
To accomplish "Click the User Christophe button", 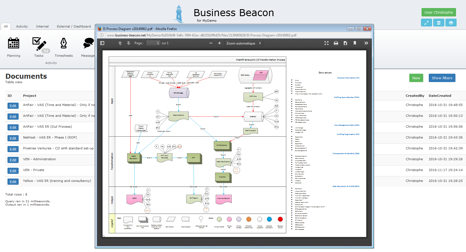I will (x=439, y=12).
